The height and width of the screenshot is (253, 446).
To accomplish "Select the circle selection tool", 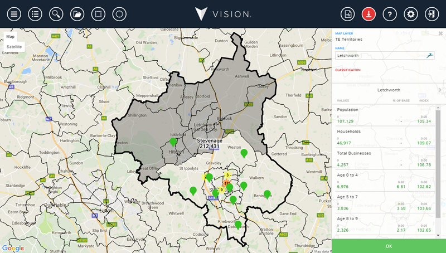I will pyautogui.click(x=119, y=14).
